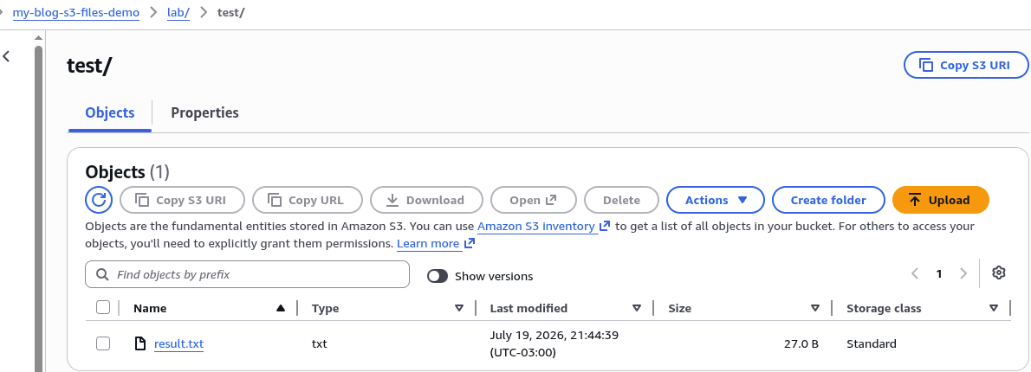Select all objects header checkbox
The height and width of the screenshot is (372, 1031).
click(103, 307)
